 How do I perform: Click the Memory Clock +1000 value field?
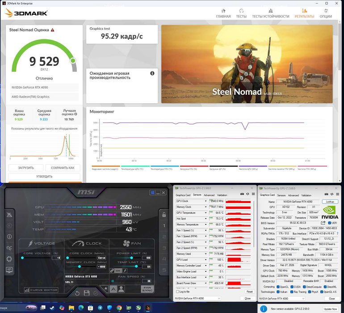[x=101, y=266]
